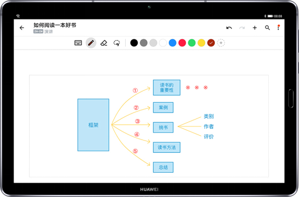Click the Wi-Fi status icon

coord(18,16)
